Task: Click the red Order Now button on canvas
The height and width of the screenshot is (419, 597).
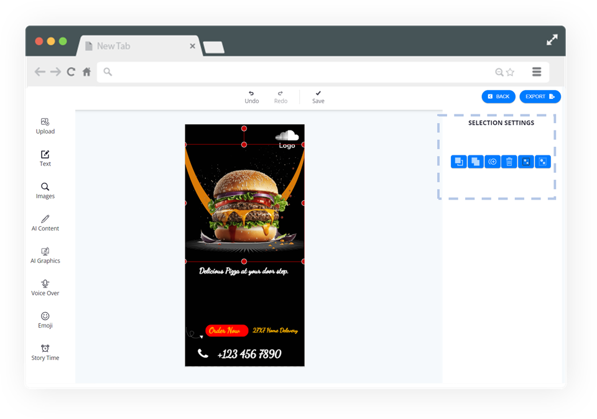Action: [226, 330]
